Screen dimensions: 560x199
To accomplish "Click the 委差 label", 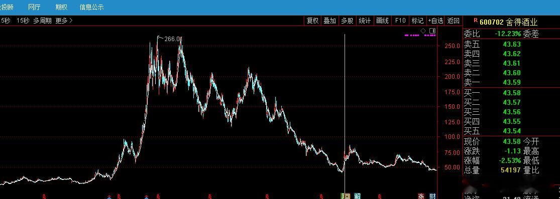I will (x=531, y=34).
